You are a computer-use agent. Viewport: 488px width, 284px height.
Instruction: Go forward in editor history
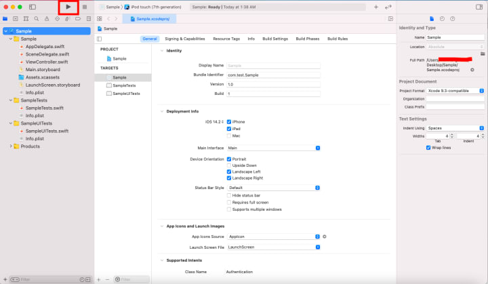(116, 19)
